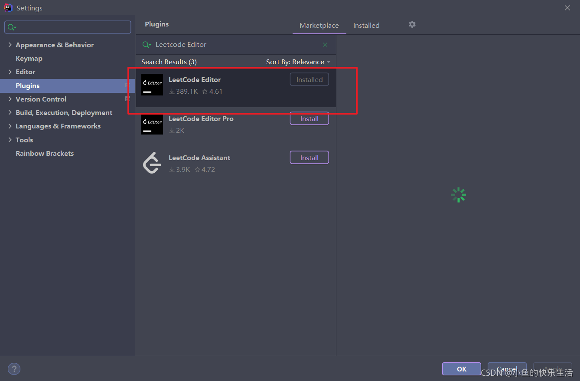Click the 2K downloads count of Editor Pro

[177, 131]
